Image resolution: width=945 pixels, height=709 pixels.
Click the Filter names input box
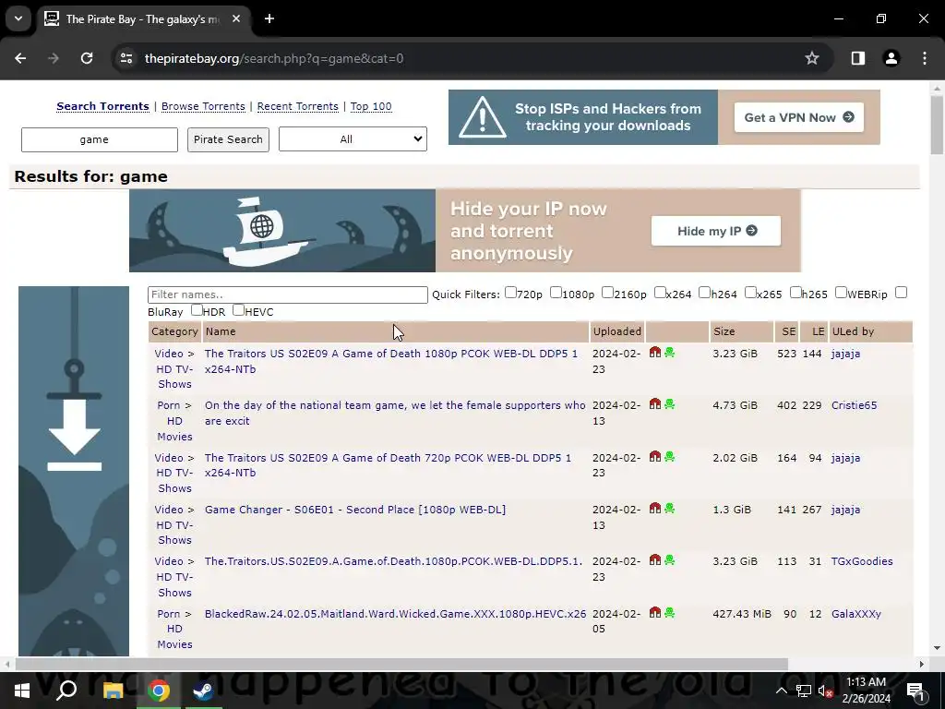[288, 294]
